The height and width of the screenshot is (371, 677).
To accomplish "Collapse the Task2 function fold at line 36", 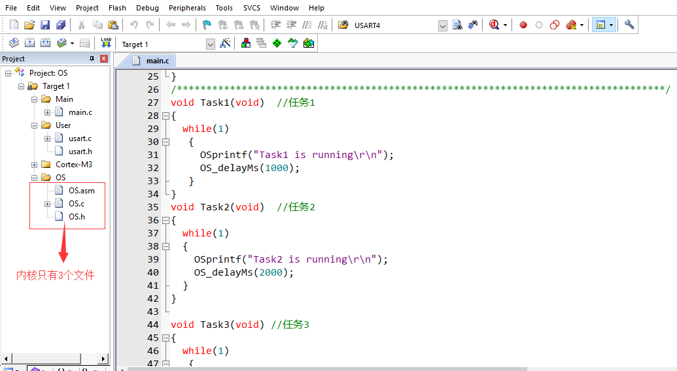I will [165, 220].
